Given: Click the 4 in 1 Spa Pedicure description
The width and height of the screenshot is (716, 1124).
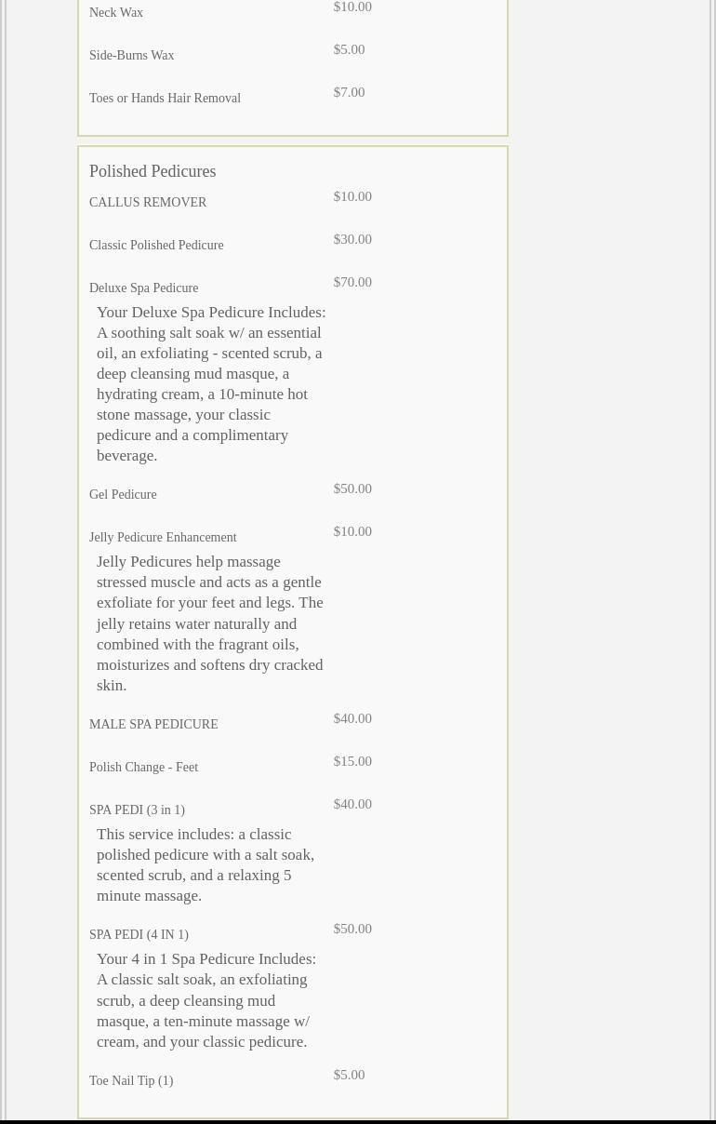Looking at the screenshot, I should 206,1000.
